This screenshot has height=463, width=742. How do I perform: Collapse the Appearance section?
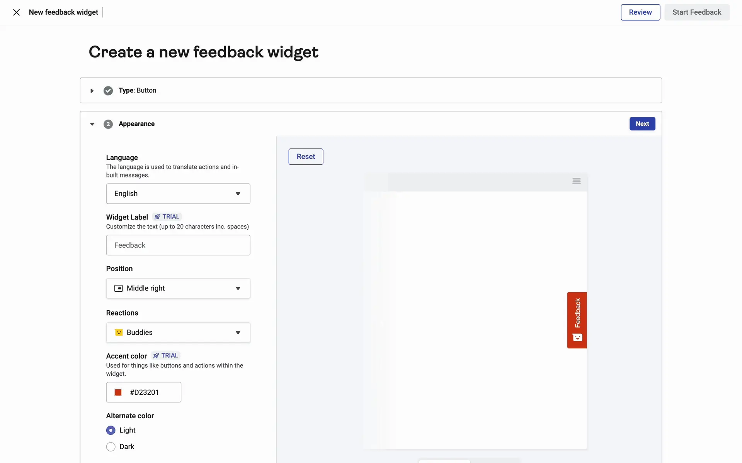click(x=92, y=124)
